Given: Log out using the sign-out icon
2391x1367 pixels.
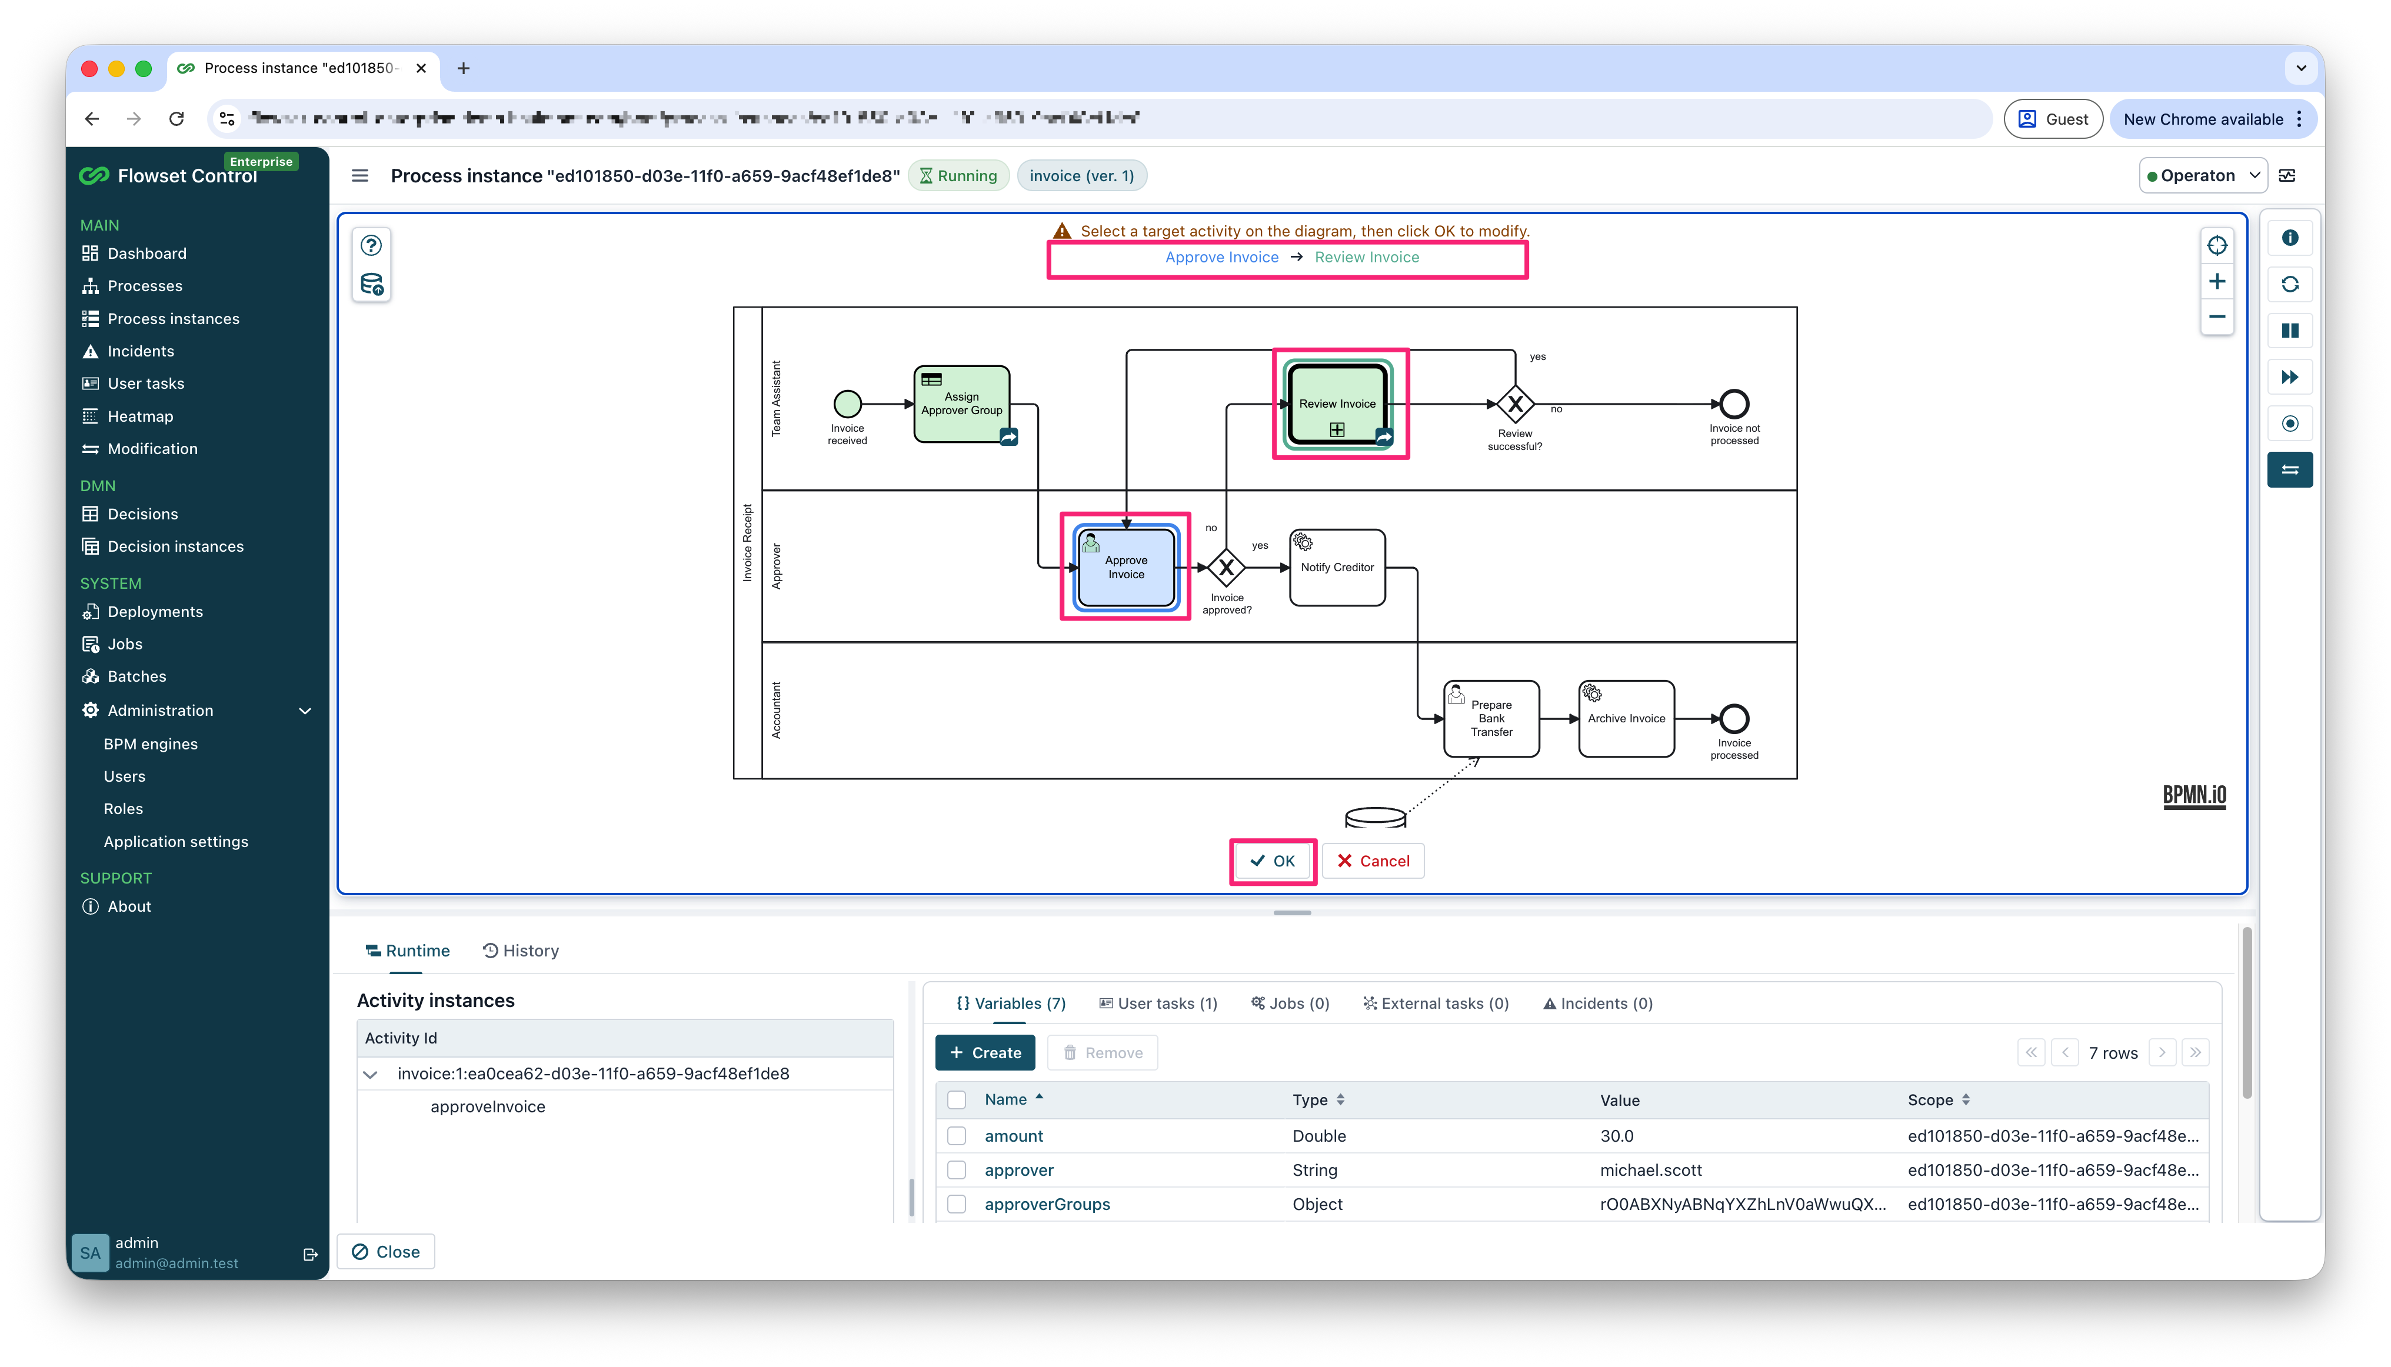Looking at the screenshot, I should coord(310,1254).
